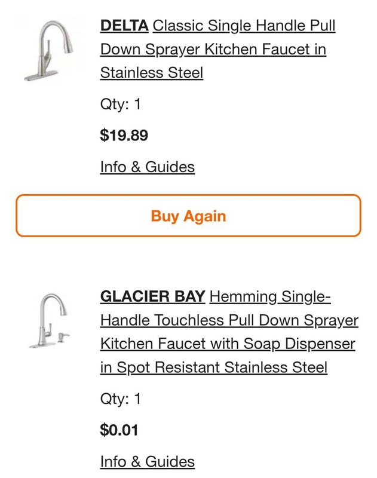This screenshot has height=478, width=377.
Task: Click the soap dispenser in Glacier Bay image
Action: coord(63,337)
